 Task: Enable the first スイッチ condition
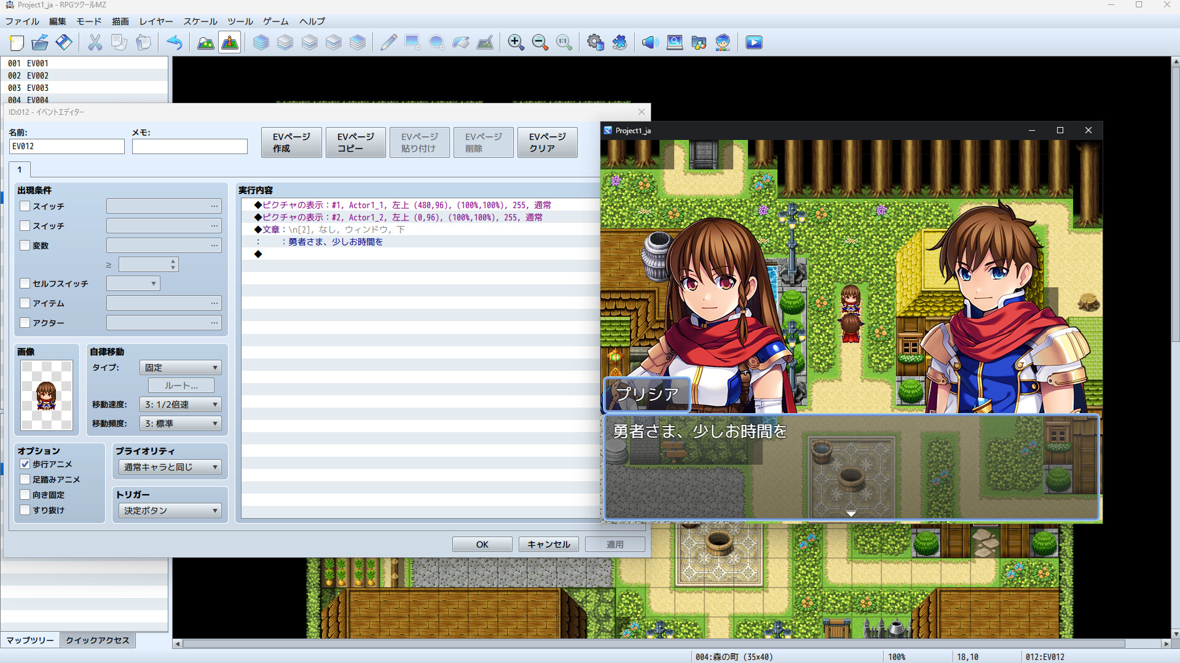[x=25, y=206]
